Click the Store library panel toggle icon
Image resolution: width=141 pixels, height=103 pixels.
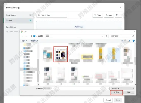point(30,15)
